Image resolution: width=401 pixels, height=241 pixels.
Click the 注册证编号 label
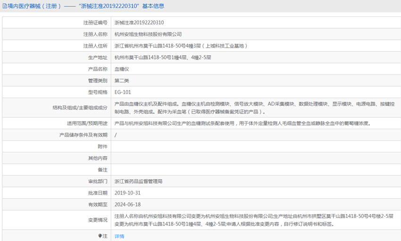coord(95,23)
